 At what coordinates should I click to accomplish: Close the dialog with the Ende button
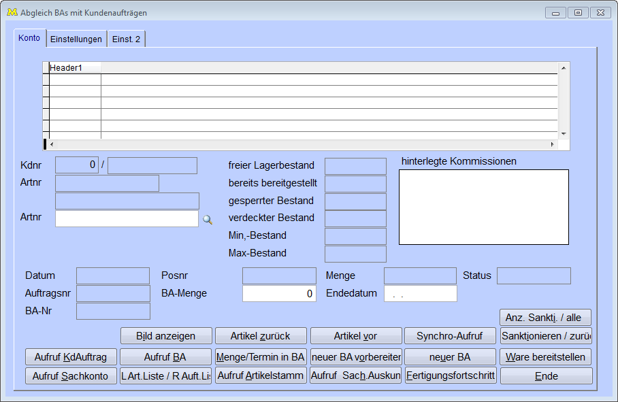tap(546, 376)
